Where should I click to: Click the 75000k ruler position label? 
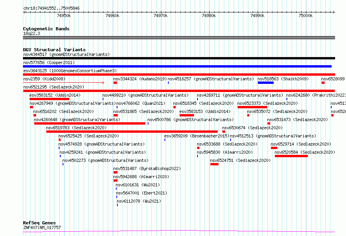click(x=306, y=16)
